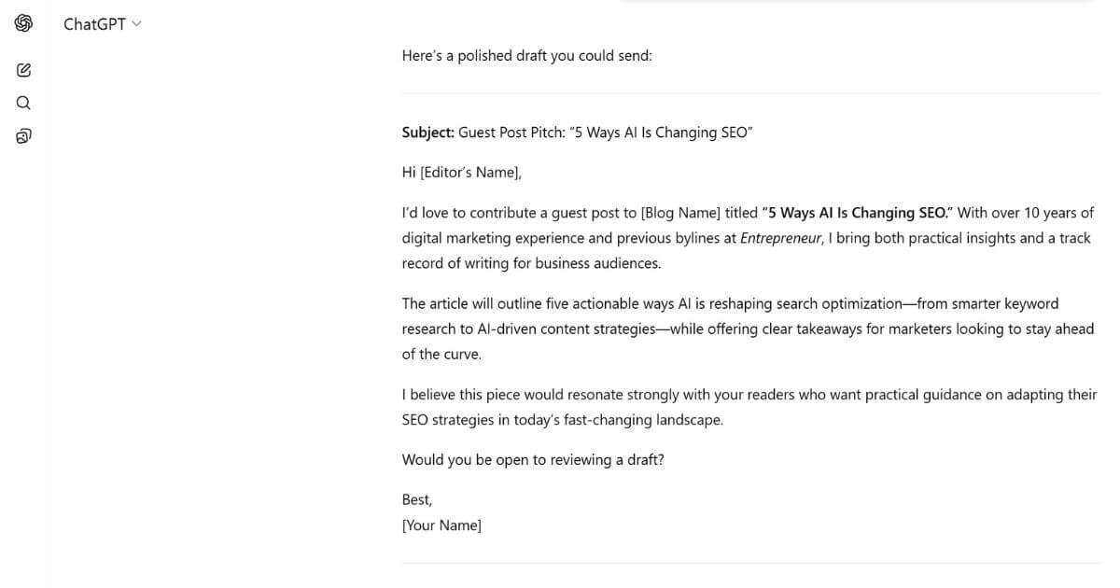Click the OpenAI logo in the sidebar
The image size is (1120, 588).
click(23, 23)
